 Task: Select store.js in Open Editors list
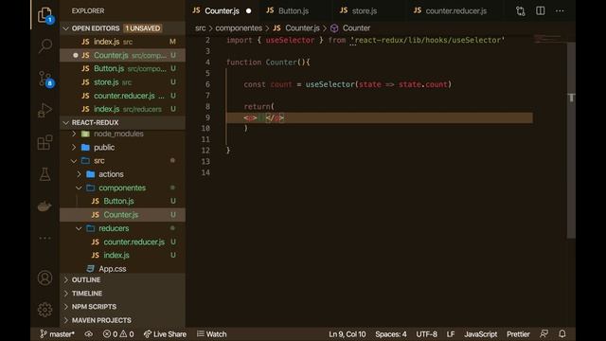tap(122, 82)
